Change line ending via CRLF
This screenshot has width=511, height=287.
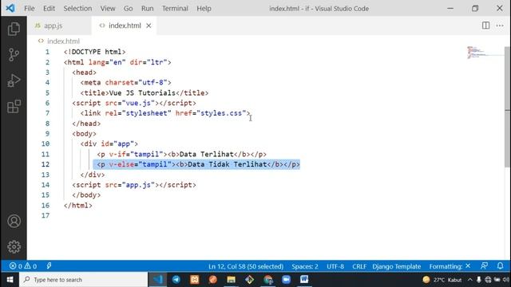pos(359,266)
